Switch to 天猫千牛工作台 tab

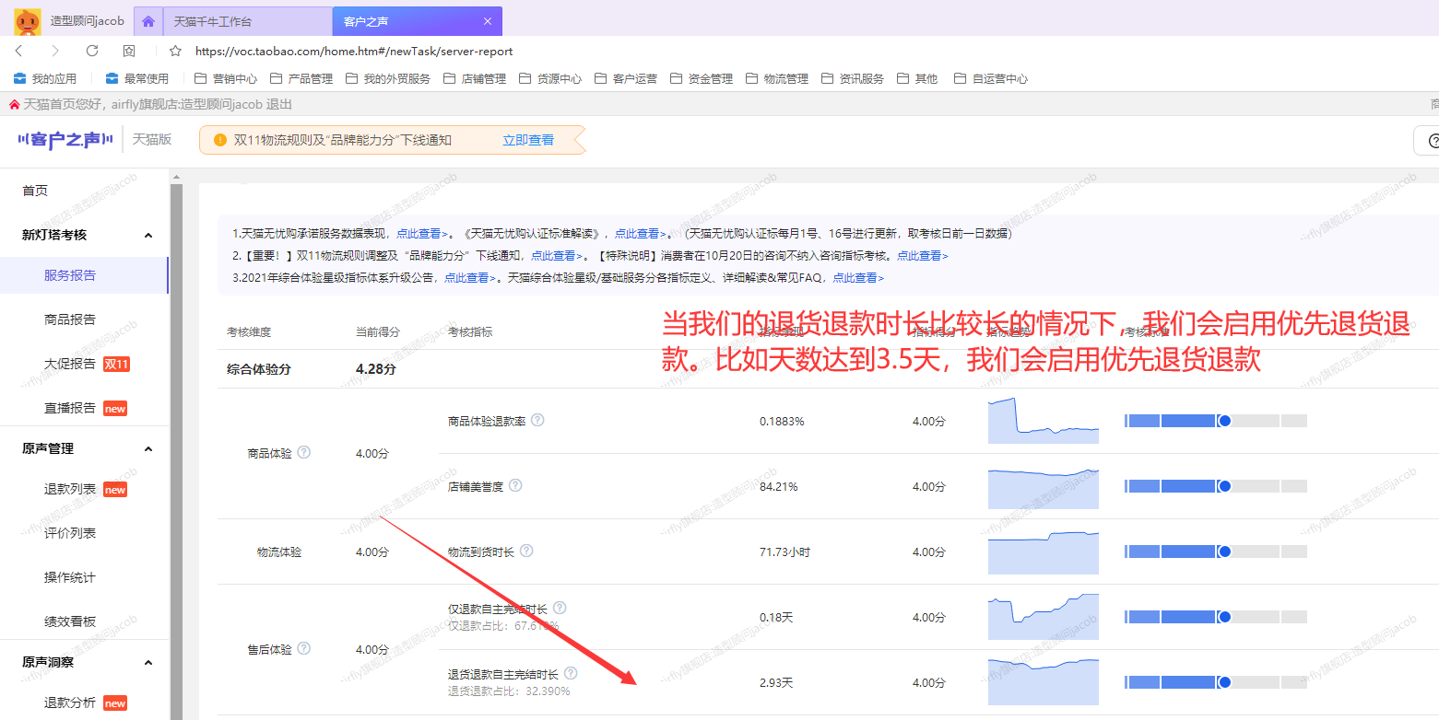coord(247,21)
